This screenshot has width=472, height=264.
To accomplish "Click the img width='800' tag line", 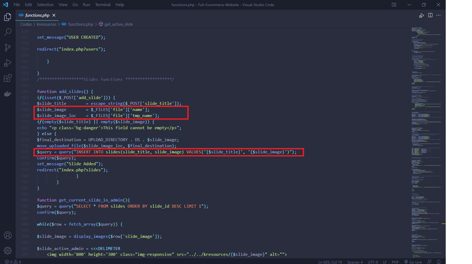I will click(167, 254).
